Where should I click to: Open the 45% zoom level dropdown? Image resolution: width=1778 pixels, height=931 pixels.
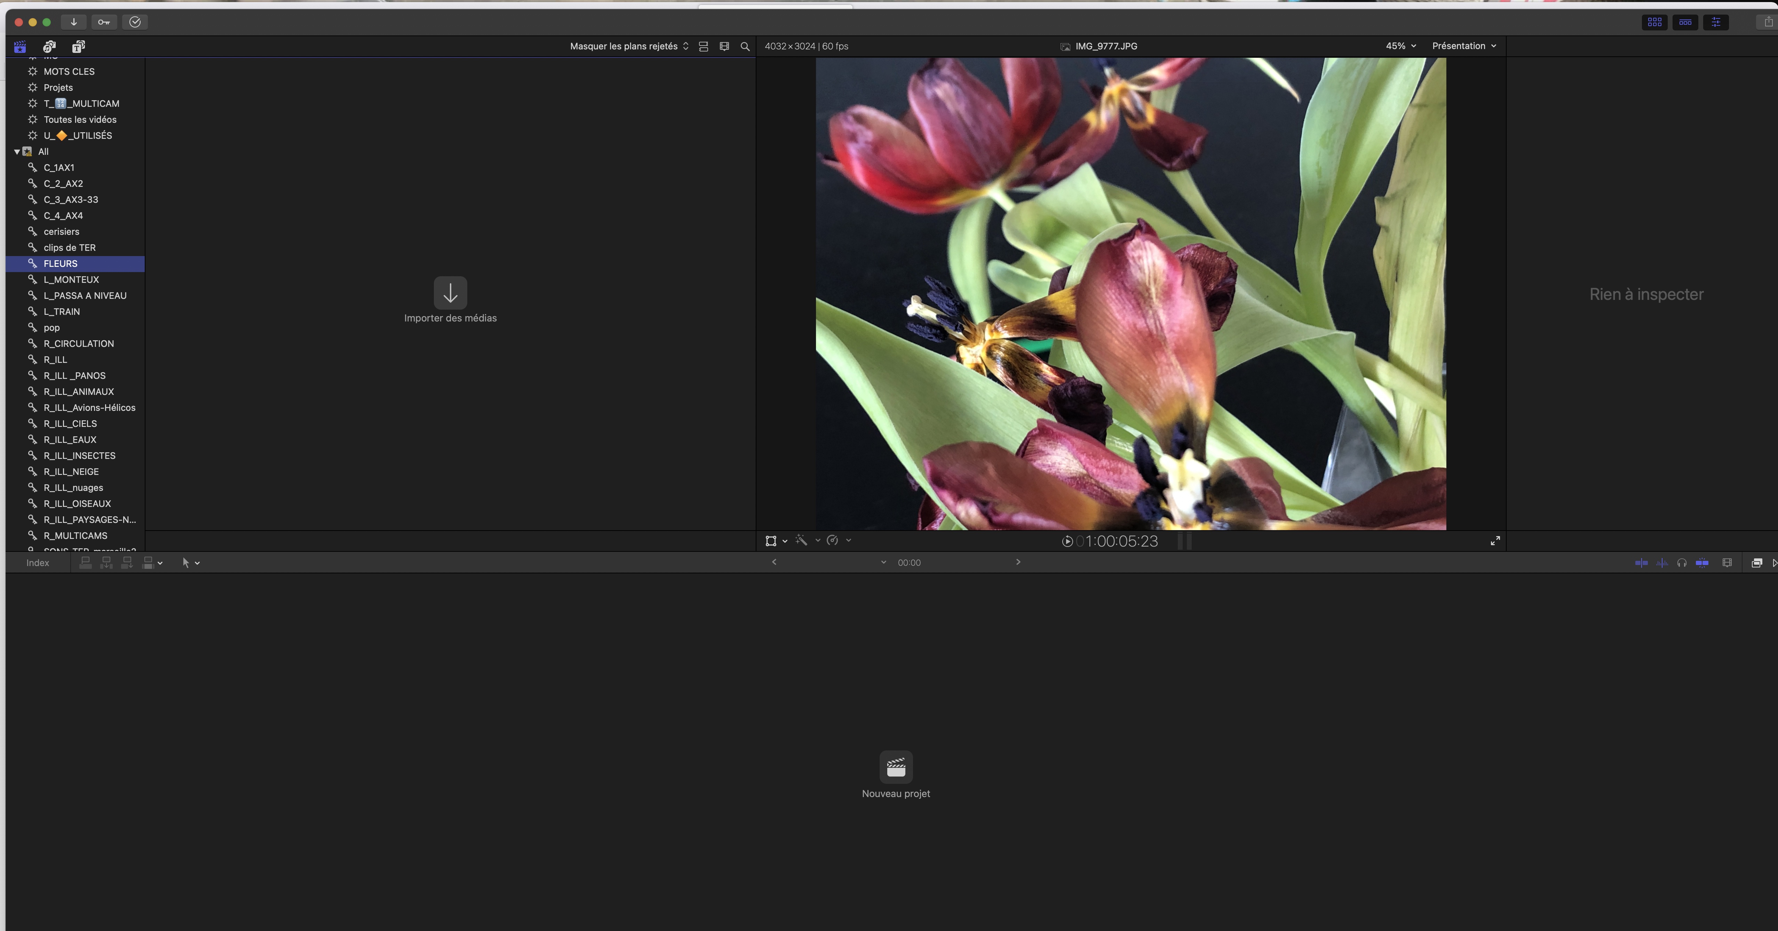point(1400,46)
